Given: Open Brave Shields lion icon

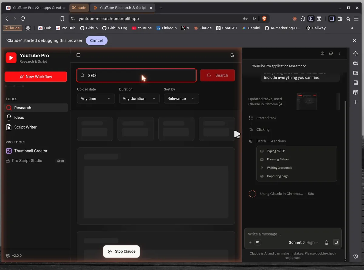Looking at the screenshot, I should coord(264,19).
